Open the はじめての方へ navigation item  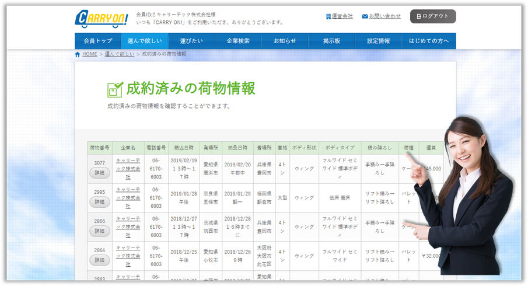tap(429, 41)
